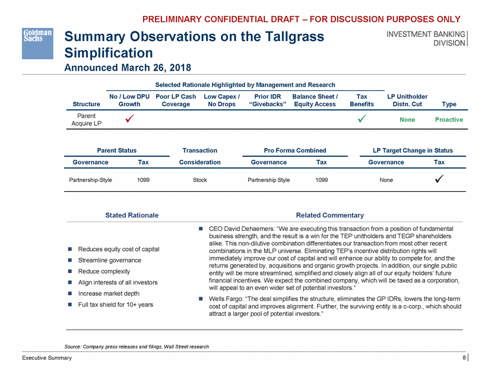Click the Tax header under Parent Status
This screenshot has width=488, height=377.
pos(143,162)
